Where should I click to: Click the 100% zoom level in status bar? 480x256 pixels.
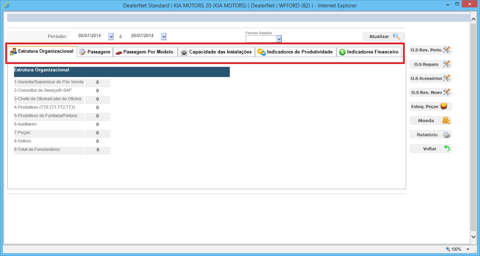456,249
